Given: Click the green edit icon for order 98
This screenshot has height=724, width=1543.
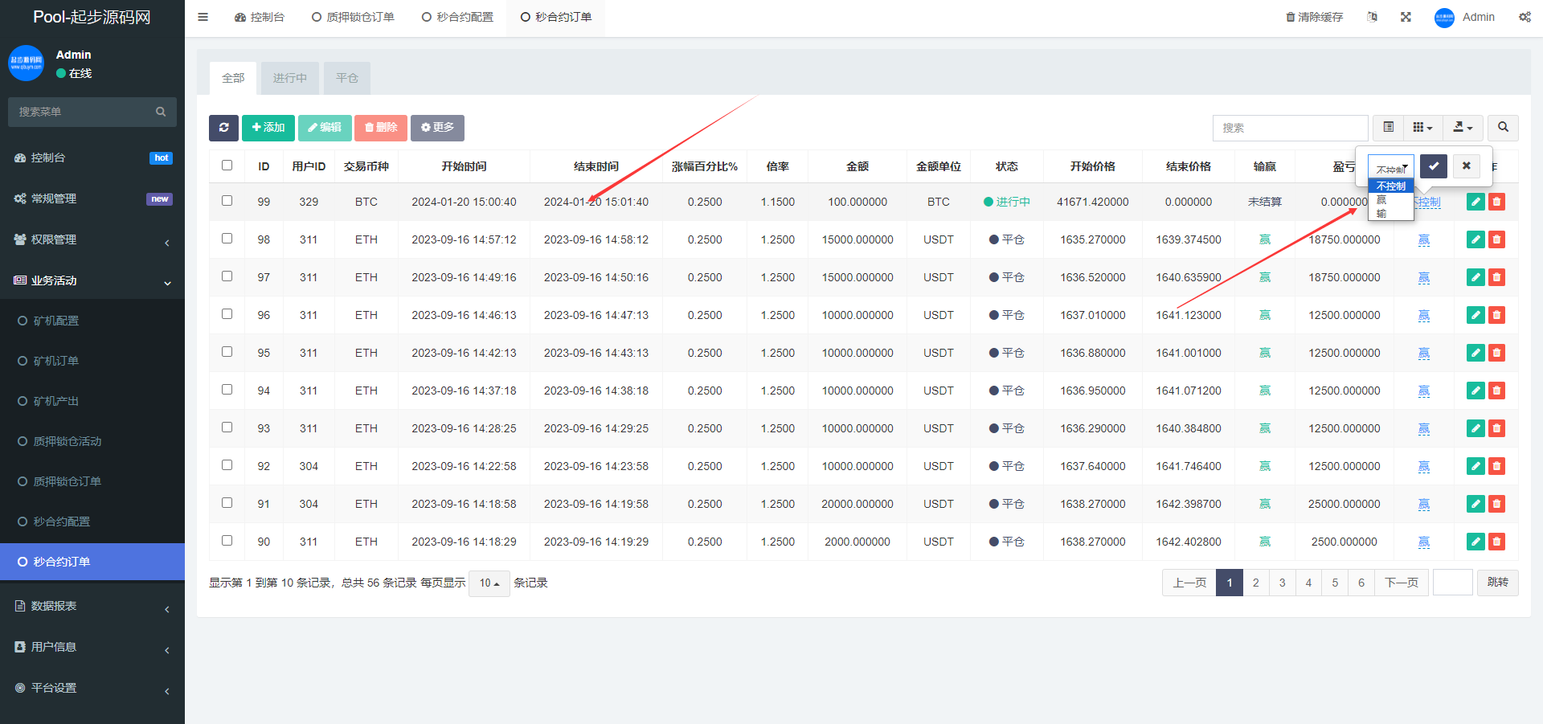Looking at the screenshot, I should click(x=1475, y=239).
